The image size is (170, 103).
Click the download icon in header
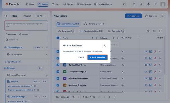pyautogui.click(x=141, y=4)
